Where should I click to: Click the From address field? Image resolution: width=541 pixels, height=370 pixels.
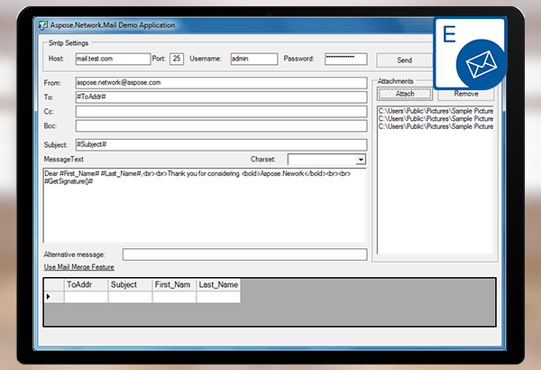pos(221,82)
